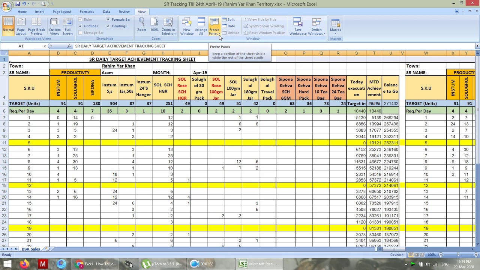Screen dimensions: 480x270
Task: Click the Print Preview quick access icon
Action: (x=43, y=4)
